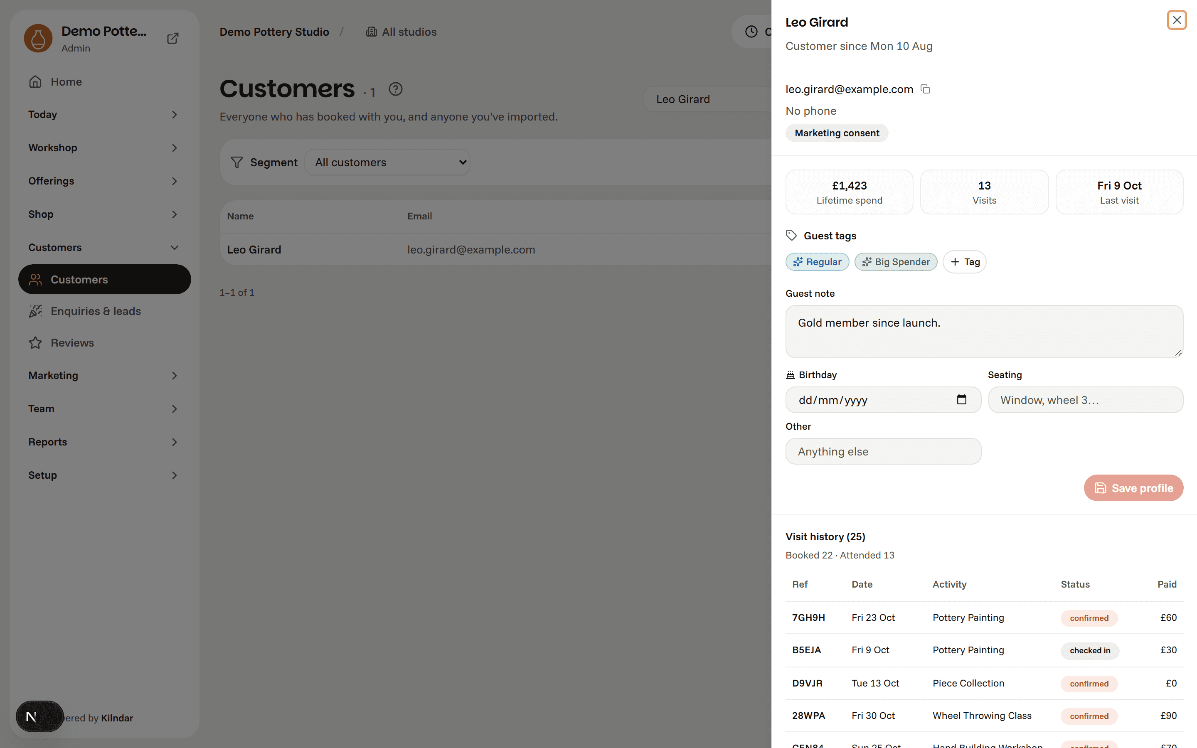Click the Big Spender guest tag

coord(896,262)
